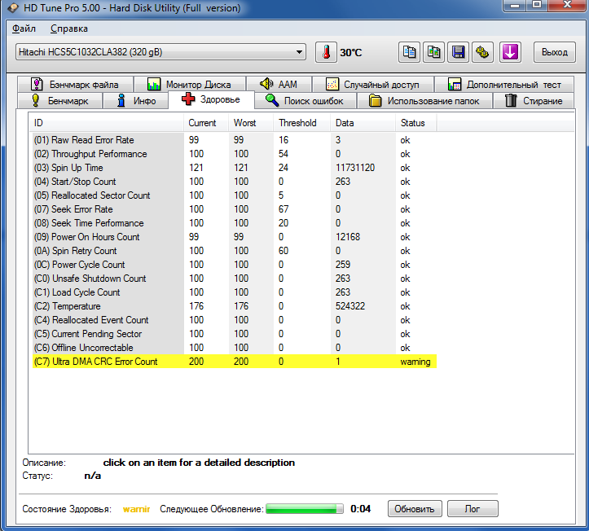589x531 pixels.
Task: Click the data value 12168
Action: pos(348,237)
